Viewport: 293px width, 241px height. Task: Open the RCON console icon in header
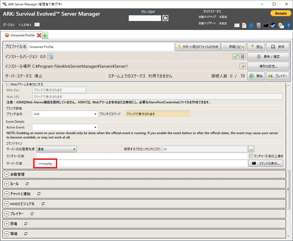(x=266, y=25)
